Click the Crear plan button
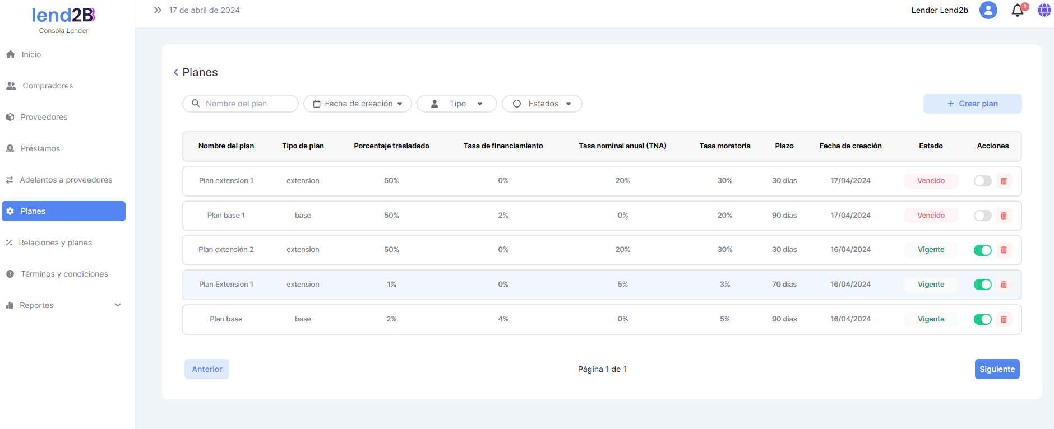 (x=972, y=104)
